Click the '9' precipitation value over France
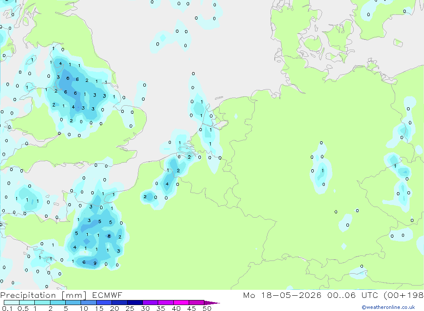424x311 pixels. [95, 263]
